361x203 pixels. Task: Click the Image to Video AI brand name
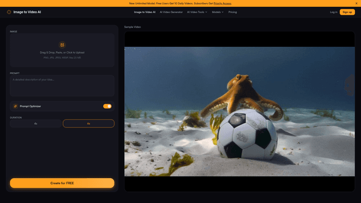[x=27, y=12]
